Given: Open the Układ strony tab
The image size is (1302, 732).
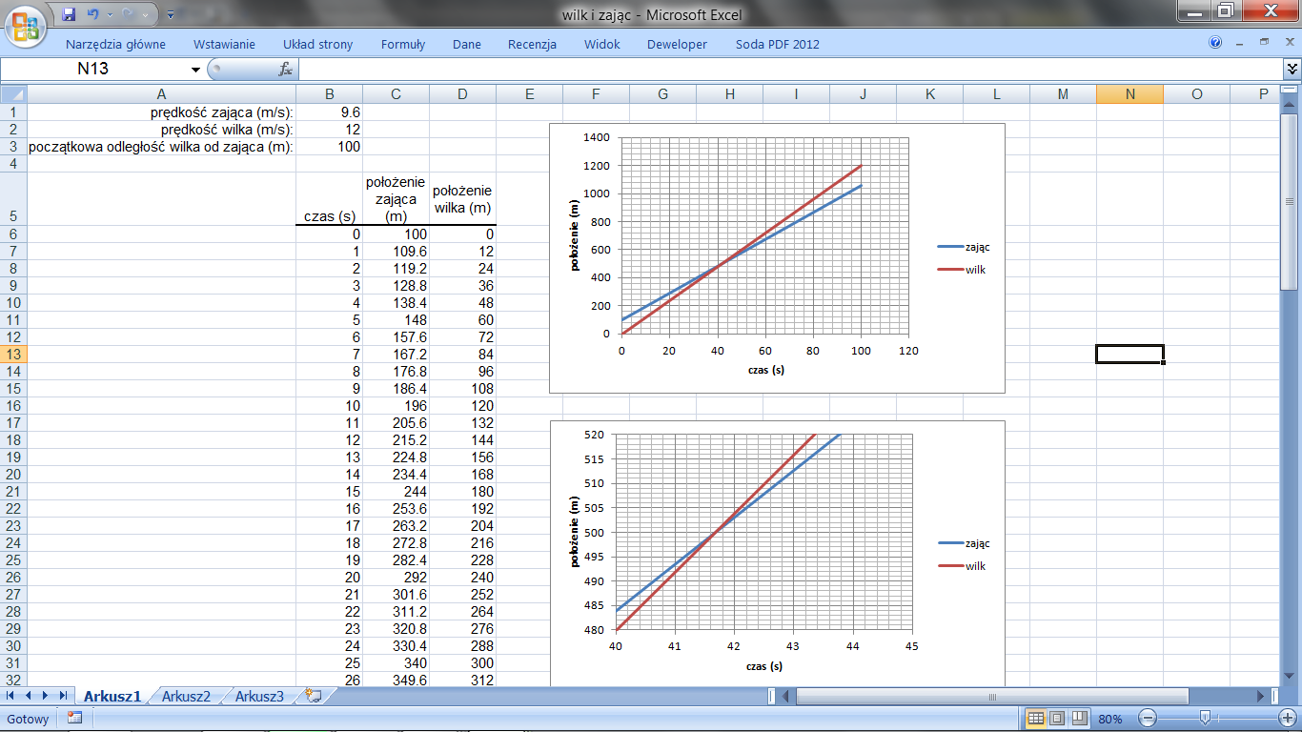Looking at the screenshot, I should (317, 44).
